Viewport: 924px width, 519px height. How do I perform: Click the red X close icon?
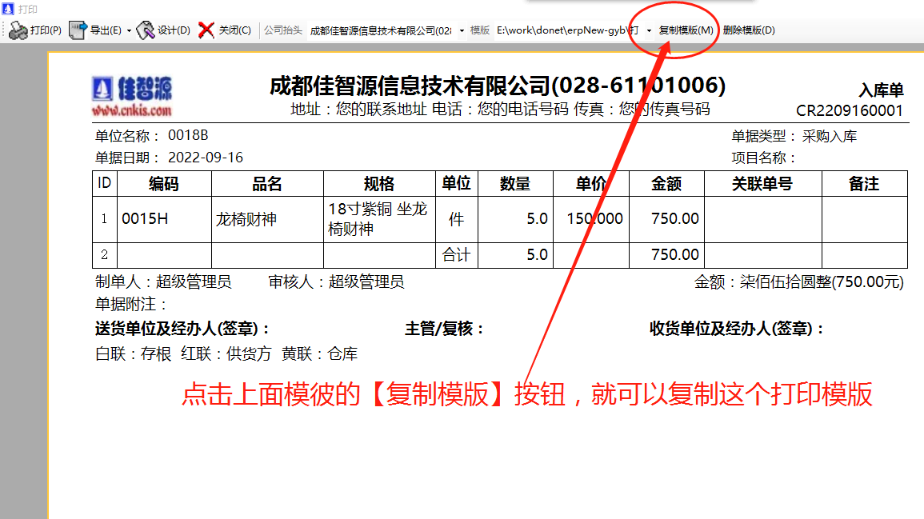click(206, 30)
